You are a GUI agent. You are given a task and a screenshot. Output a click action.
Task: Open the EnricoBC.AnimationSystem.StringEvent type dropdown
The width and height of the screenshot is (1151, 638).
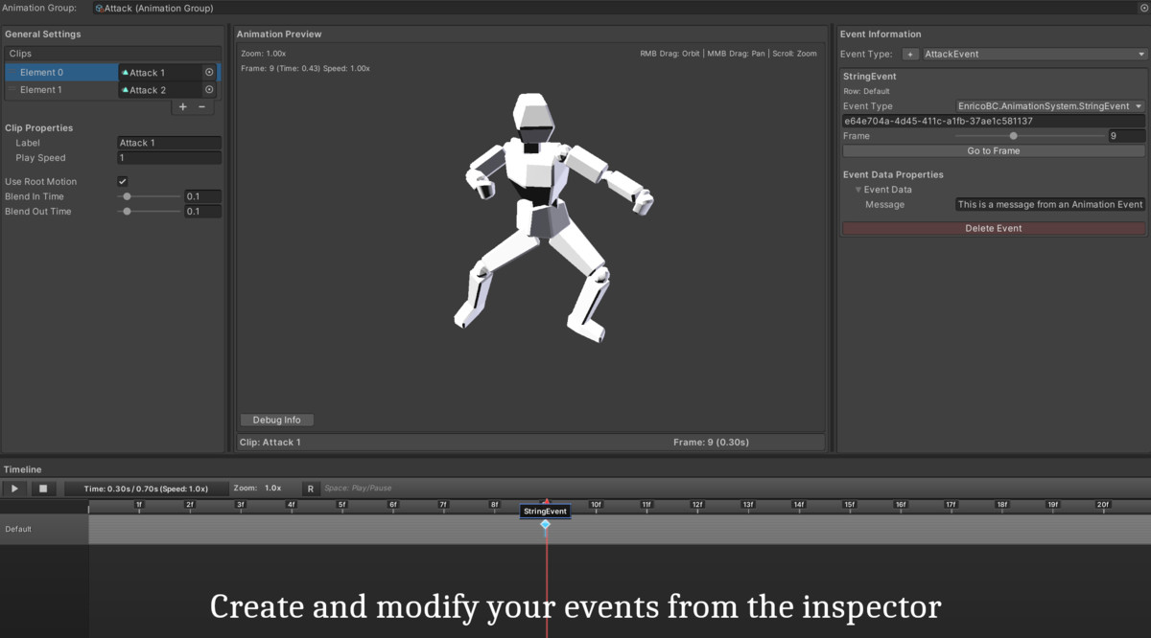pyautogui.click(x=1050, y=106)
